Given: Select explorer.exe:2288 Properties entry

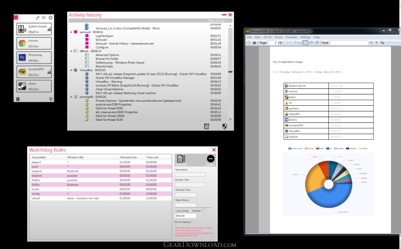Looking at the screenshot, I should [x=113, y=104].
